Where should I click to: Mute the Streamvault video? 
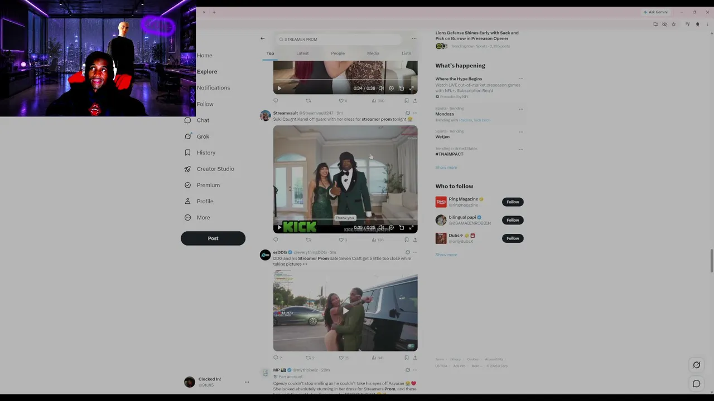381,227
